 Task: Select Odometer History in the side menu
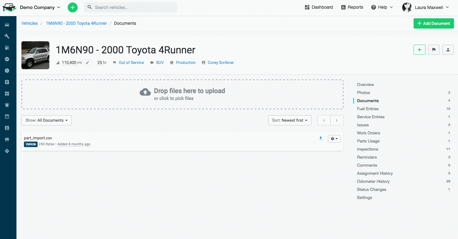tap(373, 181)
